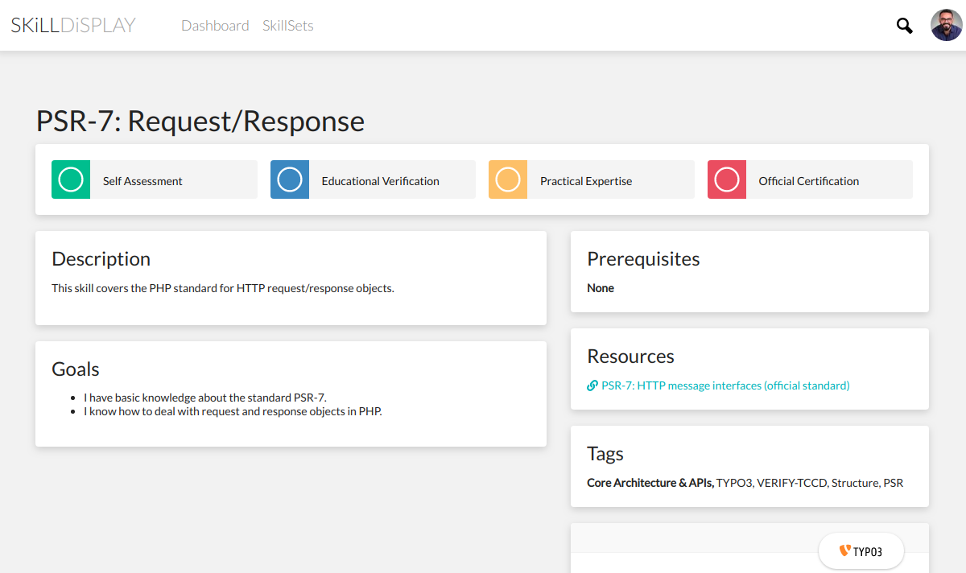Open PSR-7 HTTP message interfaces resource link
This screenshot has width=966, height=573.
click(x=725, y=385)
